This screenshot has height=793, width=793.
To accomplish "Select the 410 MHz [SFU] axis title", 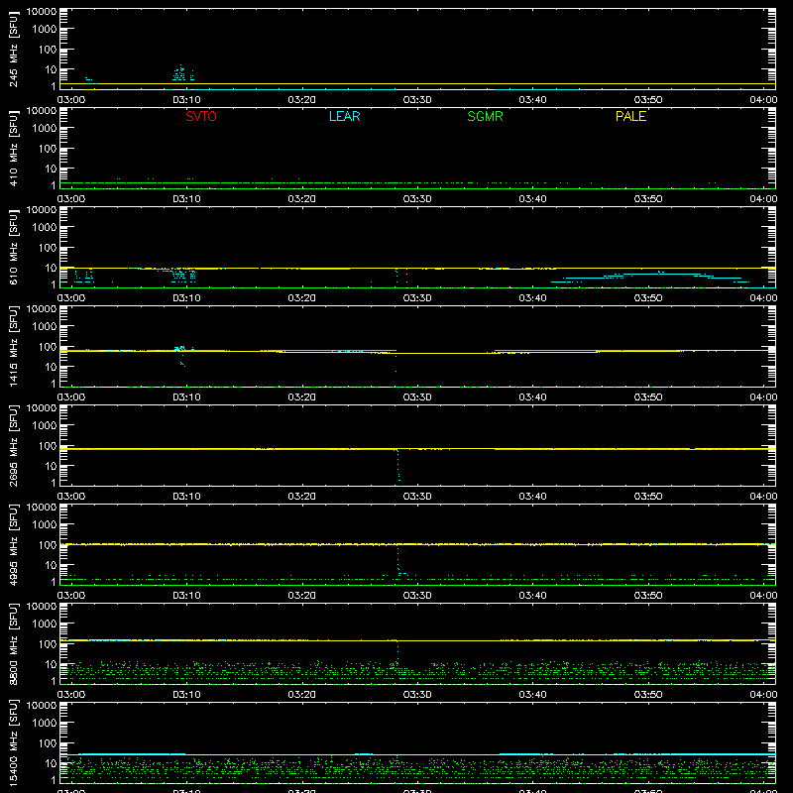I will (13, 149).
